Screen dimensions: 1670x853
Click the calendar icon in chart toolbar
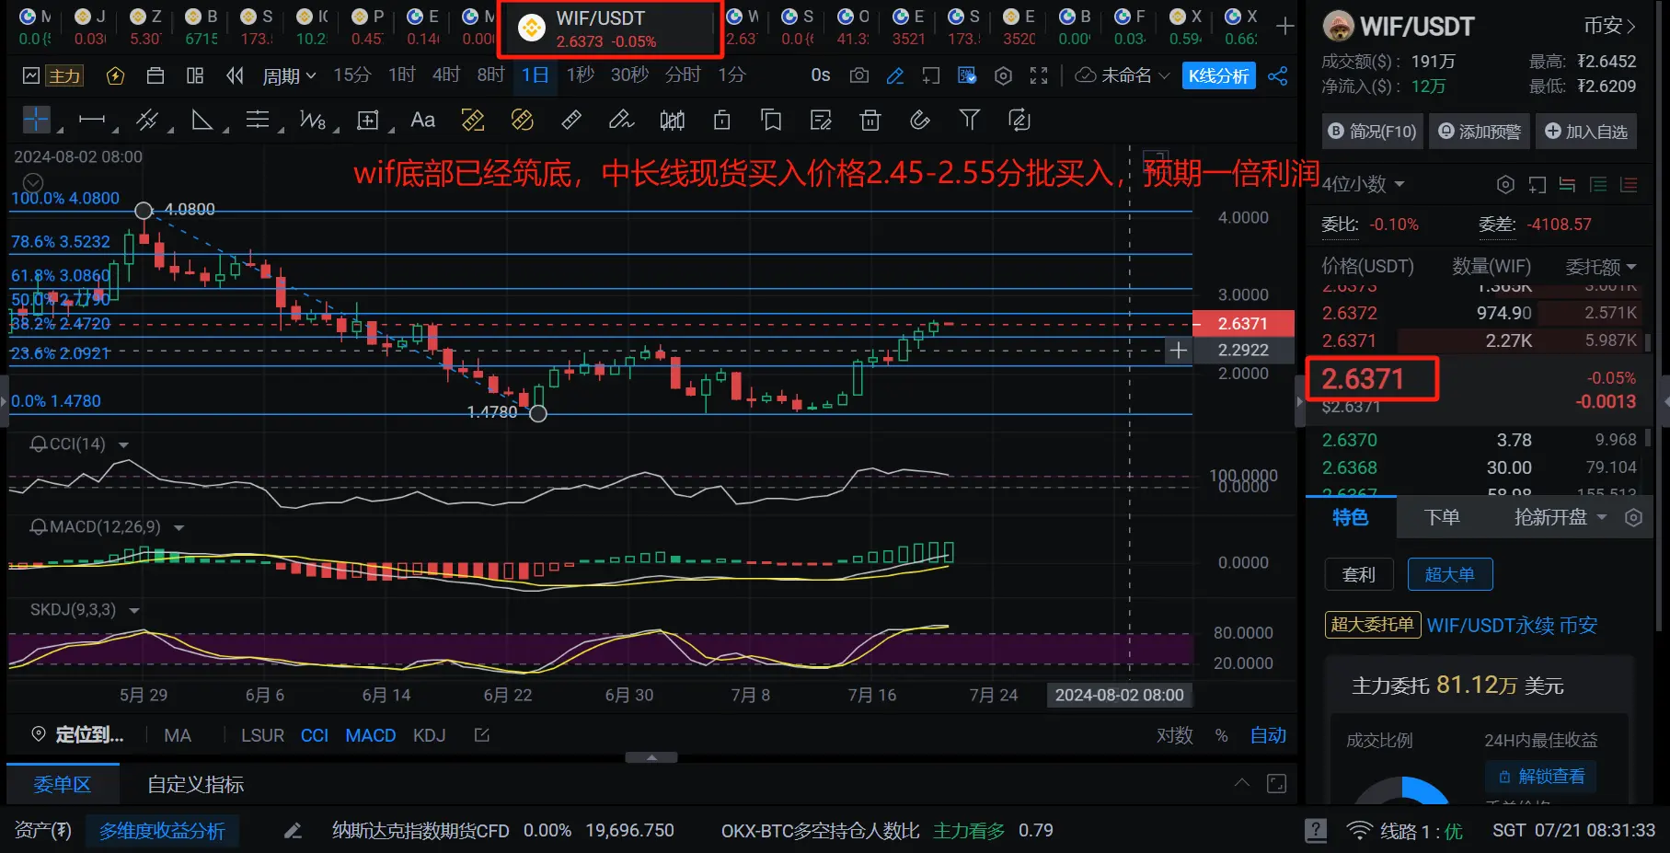click(x=155, y=75)
